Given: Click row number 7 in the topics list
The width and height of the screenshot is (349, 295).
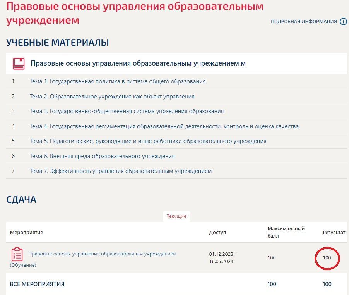Looking at the screenshot, I should 13,171.
